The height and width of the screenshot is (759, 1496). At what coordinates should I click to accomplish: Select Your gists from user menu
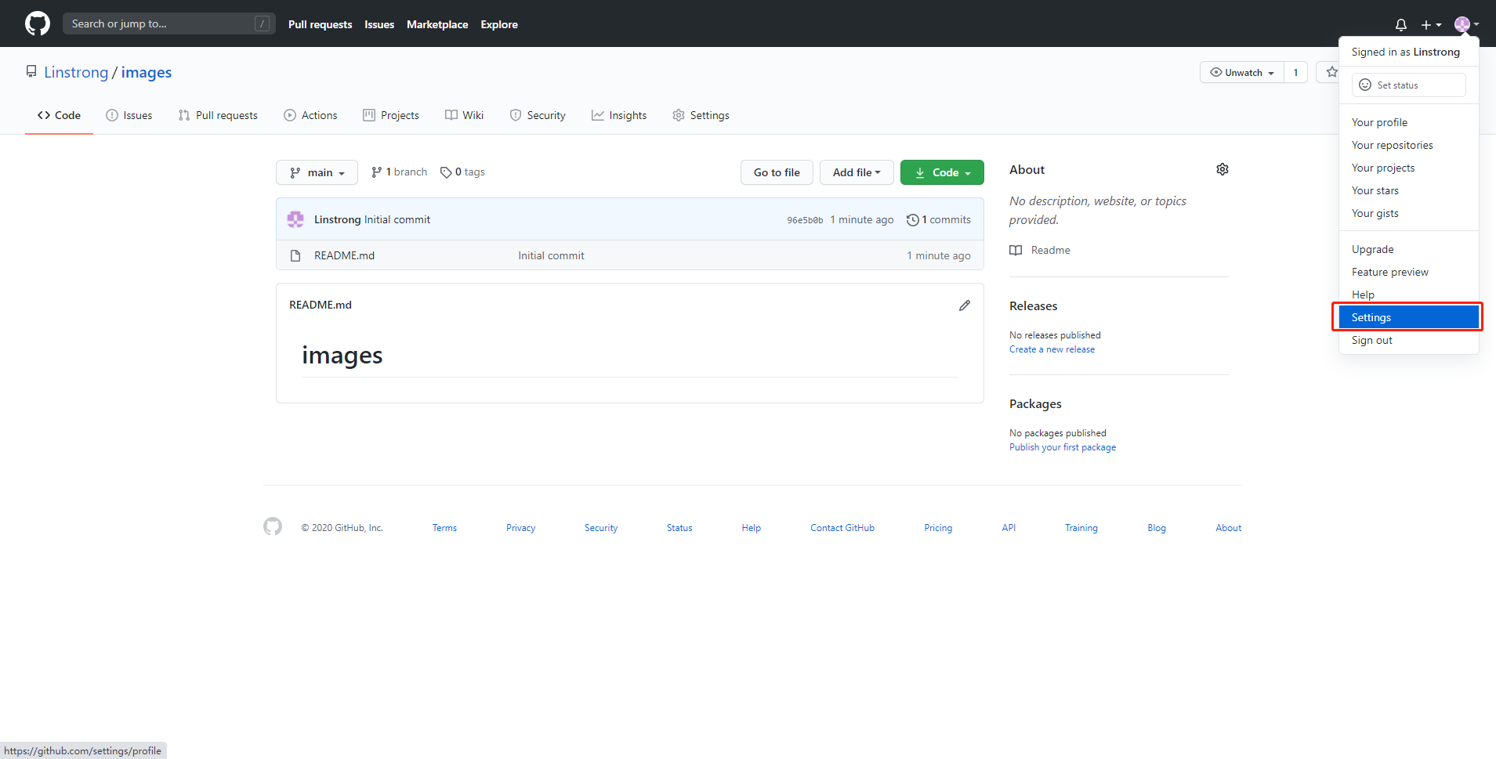click(x=1409, y=213)
